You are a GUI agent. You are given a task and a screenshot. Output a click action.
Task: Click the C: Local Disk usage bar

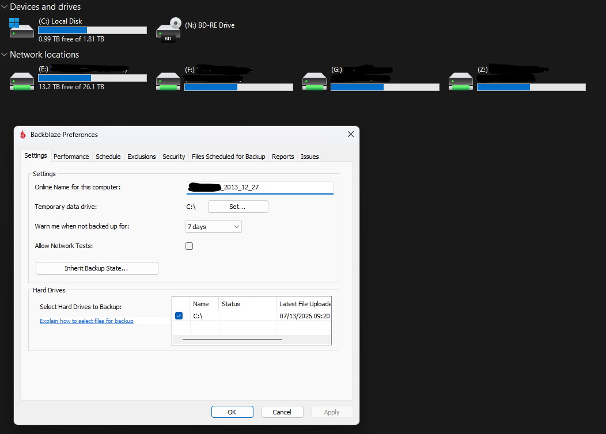(92, 30)
